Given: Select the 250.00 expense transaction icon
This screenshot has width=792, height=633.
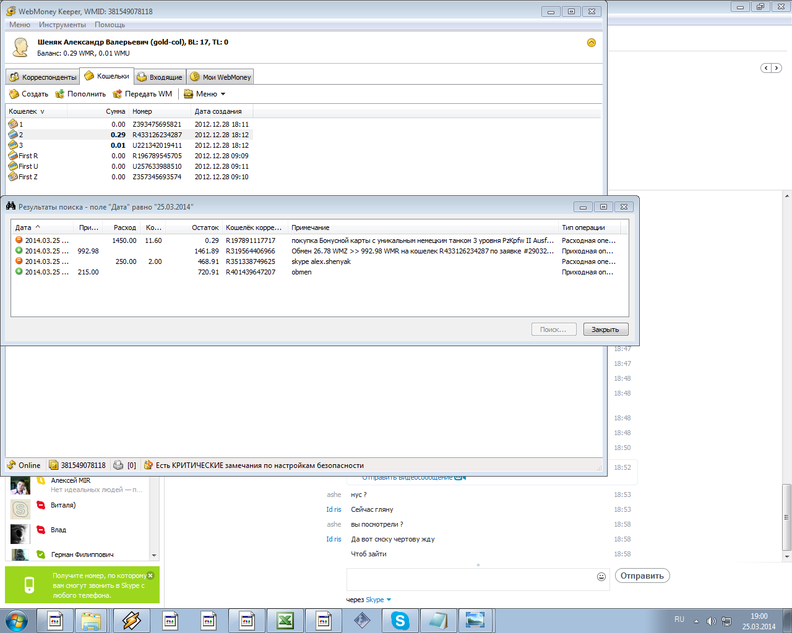Looking at the screenshot, I should coord(19,261).
